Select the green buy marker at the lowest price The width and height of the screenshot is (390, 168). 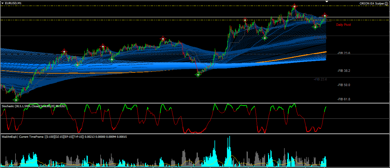16,100
